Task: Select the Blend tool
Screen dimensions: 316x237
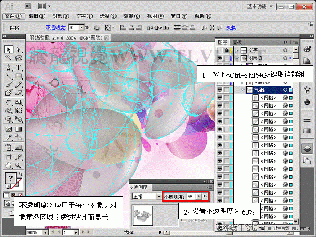Action: [x=18, y=137]
